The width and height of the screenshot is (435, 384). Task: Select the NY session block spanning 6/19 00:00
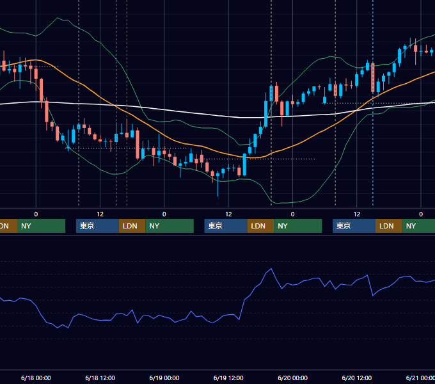click(170, 226)
